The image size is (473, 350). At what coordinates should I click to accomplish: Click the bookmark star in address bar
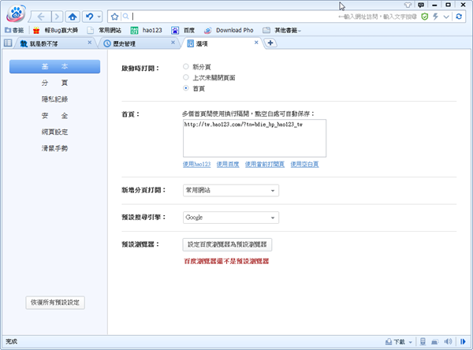pyautogui.click(x=115, y=16)
